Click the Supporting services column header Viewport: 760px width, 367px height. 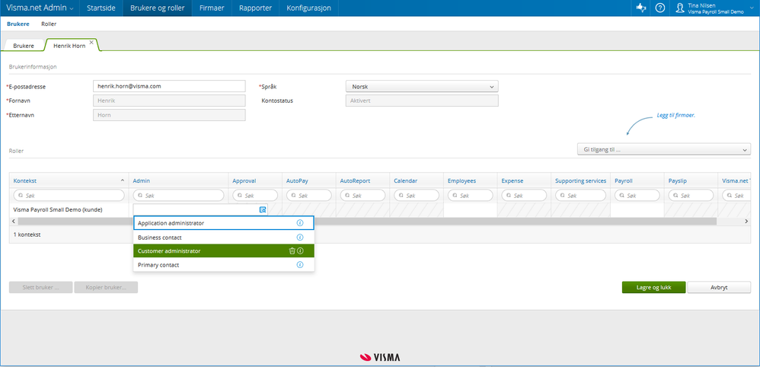click(581, 180)
